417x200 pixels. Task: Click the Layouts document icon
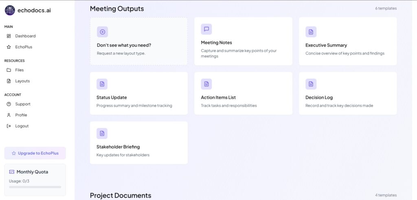tap(9, 81)
